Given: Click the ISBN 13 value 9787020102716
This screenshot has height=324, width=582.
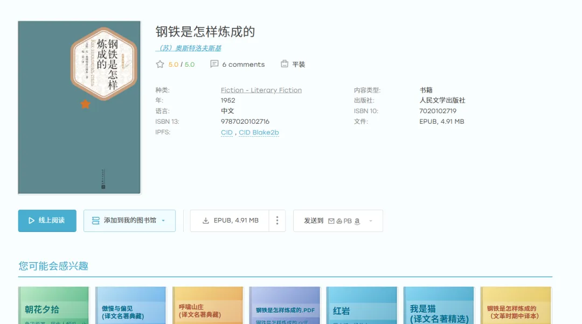Looking at the screenshot, I should coord(245,122).
